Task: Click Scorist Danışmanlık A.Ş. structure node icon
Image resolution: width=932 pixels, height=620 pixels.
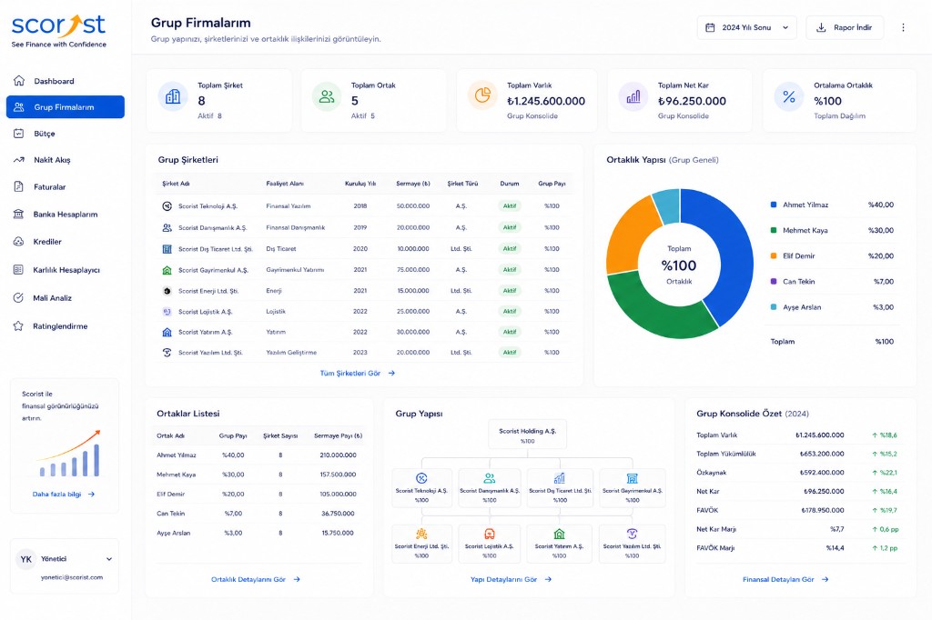Action: tap(489, 478)
